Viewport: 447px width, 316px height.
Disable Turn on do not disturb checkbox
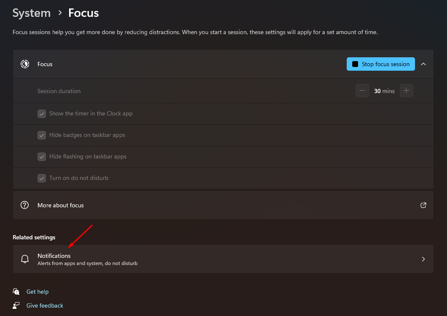tap(42, 178)
